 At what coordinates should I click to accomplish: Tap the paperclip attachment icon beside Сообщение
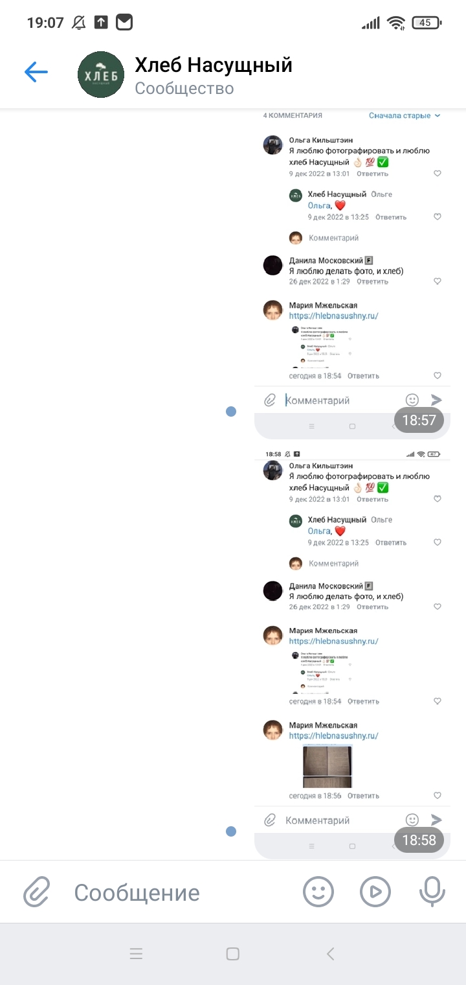38,892
